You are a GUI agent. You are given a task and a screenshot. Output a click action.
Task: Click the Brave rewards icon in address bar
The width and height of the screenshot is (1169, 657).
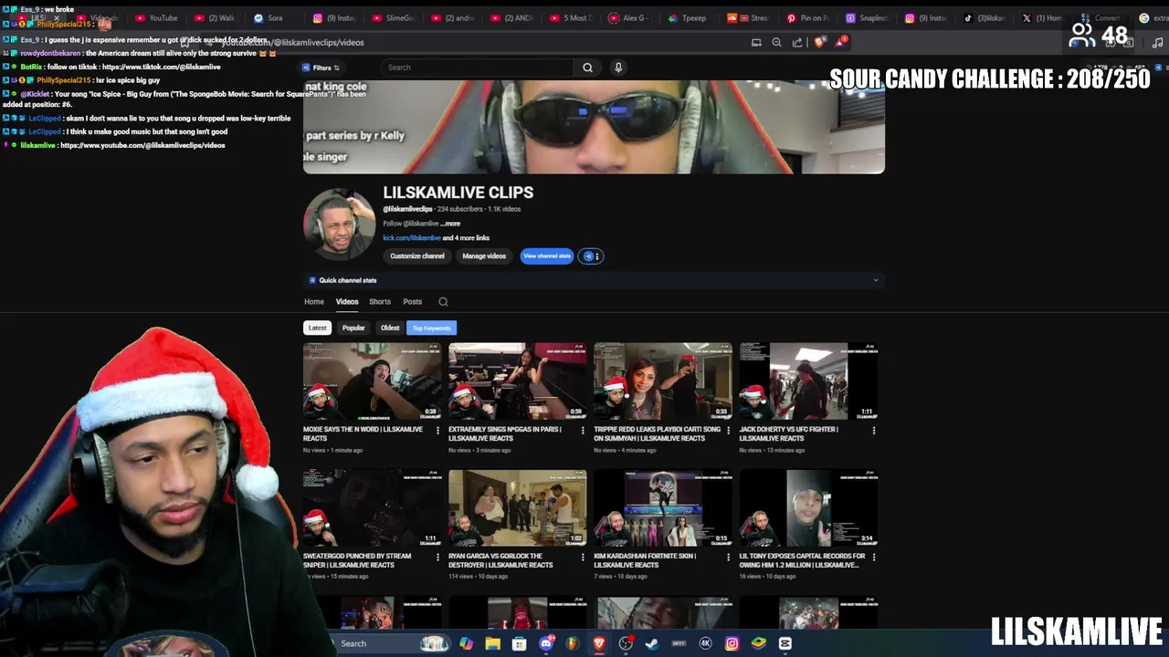[x=841, y=42]
